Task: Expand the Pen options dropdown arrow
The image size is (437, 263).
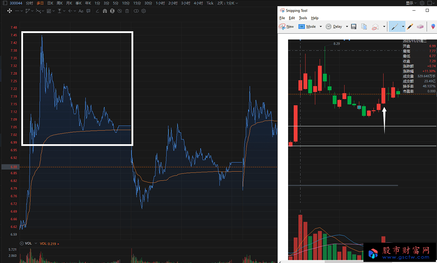Action: pyautogui.click(x=403, y=27)
